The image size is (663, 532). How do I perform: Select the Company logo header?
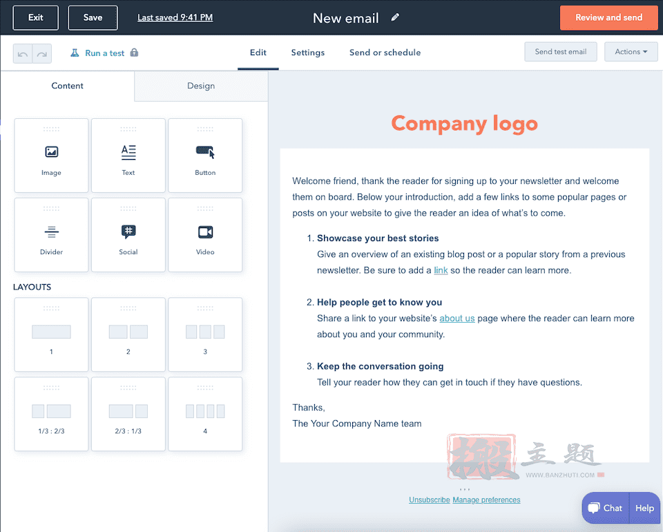[464, 124]
